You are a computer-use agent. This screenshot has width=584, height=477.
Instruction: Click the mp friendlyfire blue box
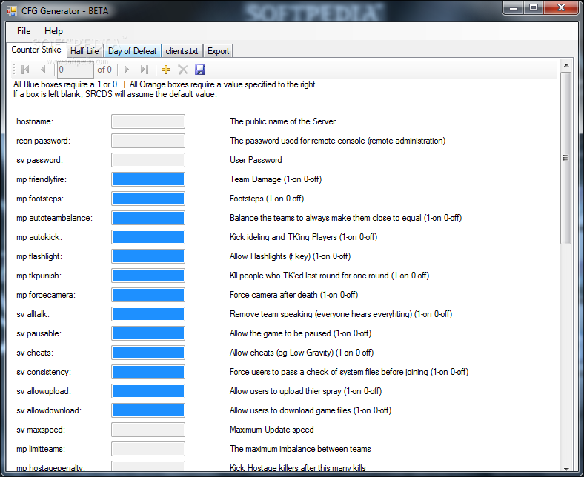click(148, 179)
